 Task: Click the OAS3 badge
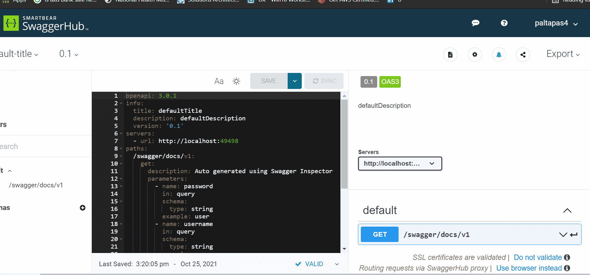point(390,82)
